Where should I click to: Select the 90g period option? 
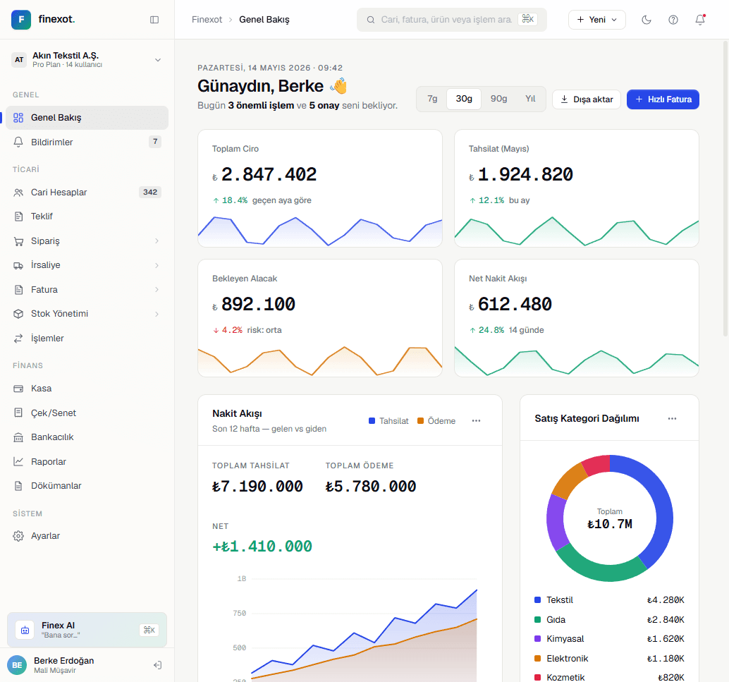point(498,99)
